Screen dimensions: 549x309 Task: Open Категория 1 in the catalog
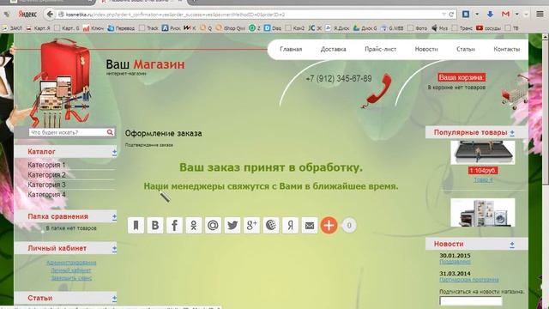point(46,165)
